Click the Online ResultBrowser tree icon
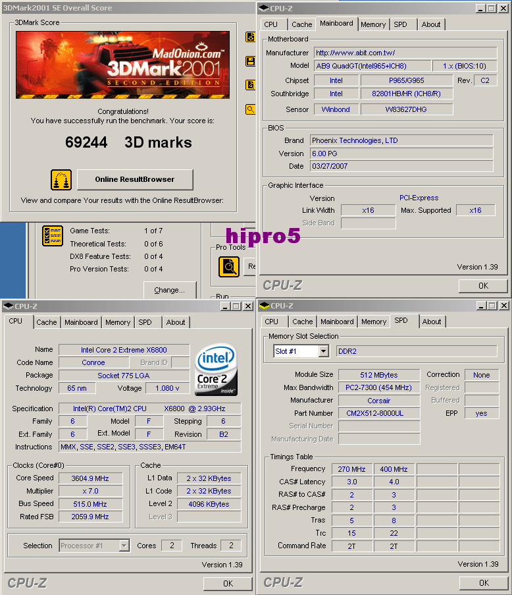The width and height of the screenshot is (512, 595). click(x=61, y=180)
